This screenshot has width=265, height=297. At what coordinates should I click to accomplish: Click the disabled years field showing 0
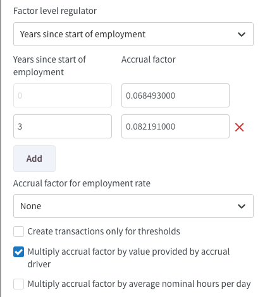(63, 95)
